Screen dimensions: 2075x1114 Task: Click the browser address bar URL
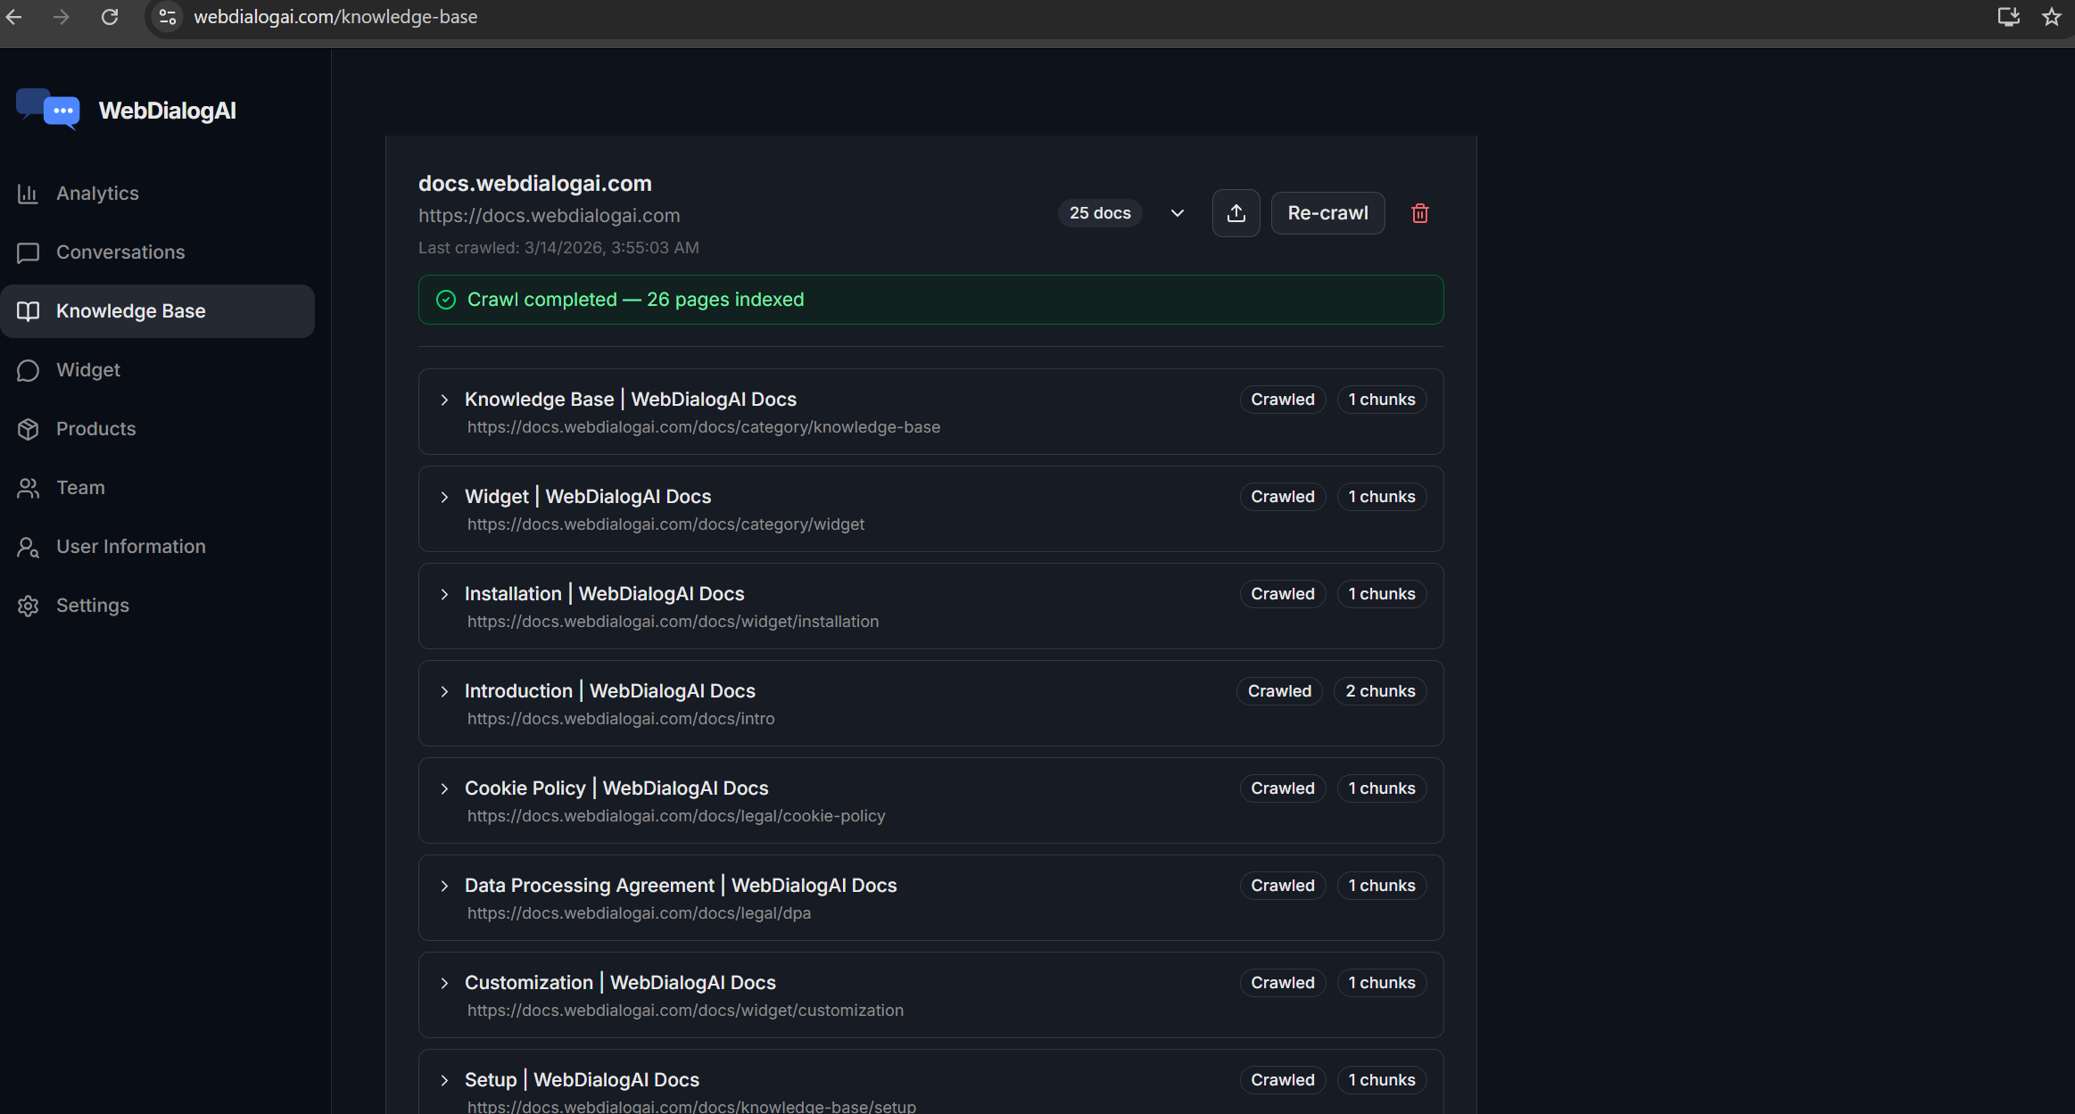click(x=335, y=17)
